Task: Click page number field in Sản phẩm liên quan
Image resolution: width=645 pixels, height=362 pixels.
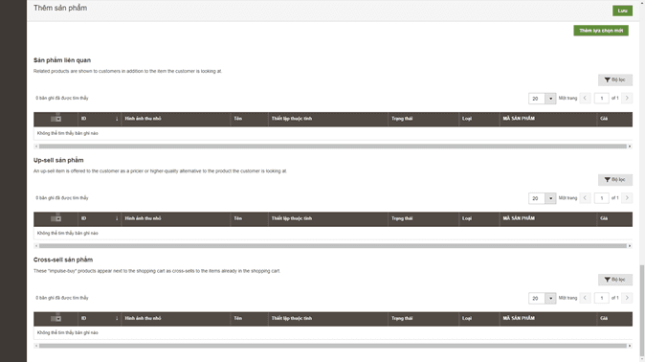Action: pyautogui.click(x=601, y=99)
